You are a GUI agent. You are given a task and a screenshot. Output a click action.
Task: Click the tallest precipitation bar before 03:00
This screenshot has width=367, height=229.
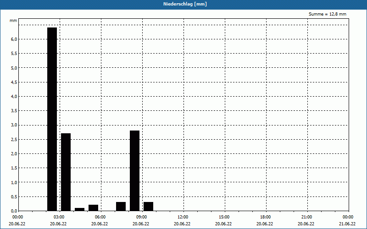(x=52, y=119)
